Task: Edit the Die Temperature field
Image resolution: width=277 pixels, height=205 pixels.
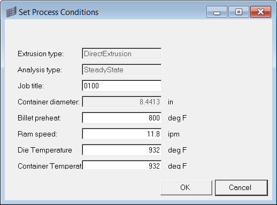Action: tap(122, 150)
